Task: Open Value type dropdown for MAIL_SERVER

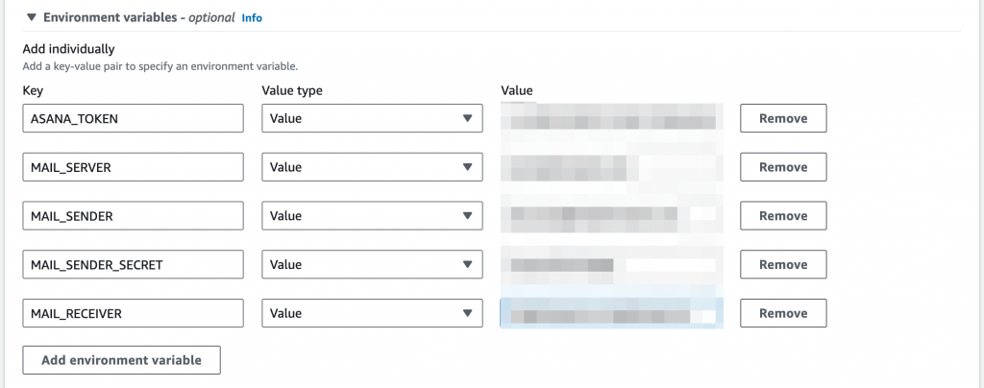Action: tap(372, 167)
